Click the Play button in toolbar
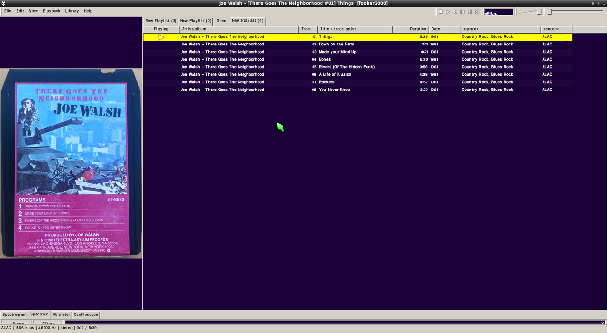 point(448,12)
